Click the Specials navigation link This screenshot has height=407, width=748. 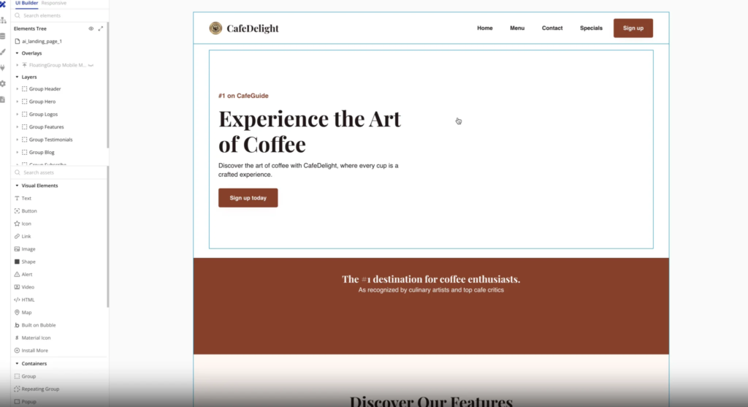coord(591,28)
